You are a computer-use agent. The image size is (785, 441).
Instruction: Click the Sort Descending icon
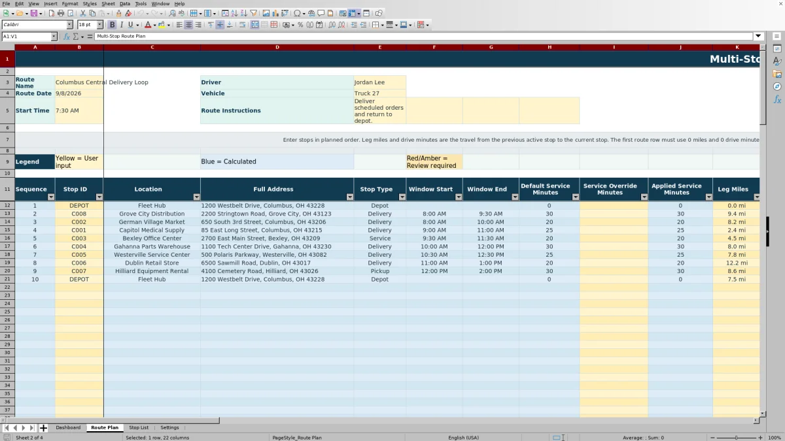point(243,13)
